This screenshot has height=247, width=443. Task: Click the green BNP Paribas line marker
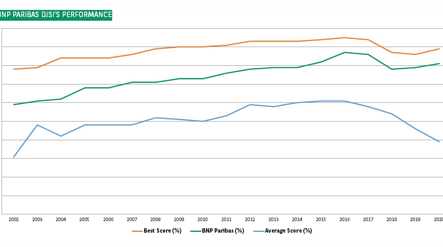coord(195,231)
